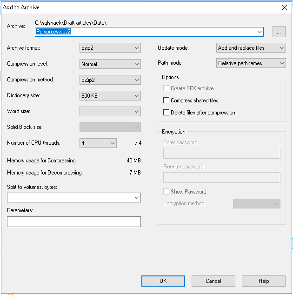
Task: Click the Cancel button
Action: pos(213,281)
